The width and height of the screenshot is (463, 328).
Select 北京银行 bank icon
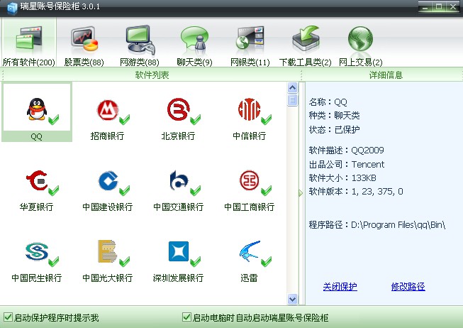point(179,109)
